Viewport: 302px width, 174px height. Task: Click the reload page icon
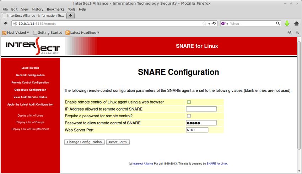pos(214,23)
